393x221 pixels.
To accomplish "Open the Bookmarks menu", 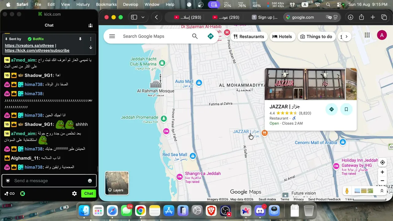I will [106, 5].
